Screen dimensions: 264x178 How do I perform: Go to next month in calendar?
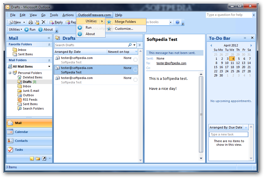pyautogui.click(x=251, y=45)
